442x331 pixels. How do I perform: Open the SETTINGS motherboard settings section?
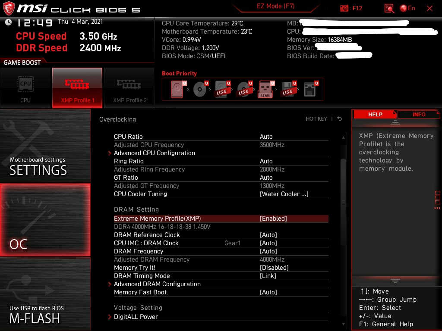click(45, 146)
